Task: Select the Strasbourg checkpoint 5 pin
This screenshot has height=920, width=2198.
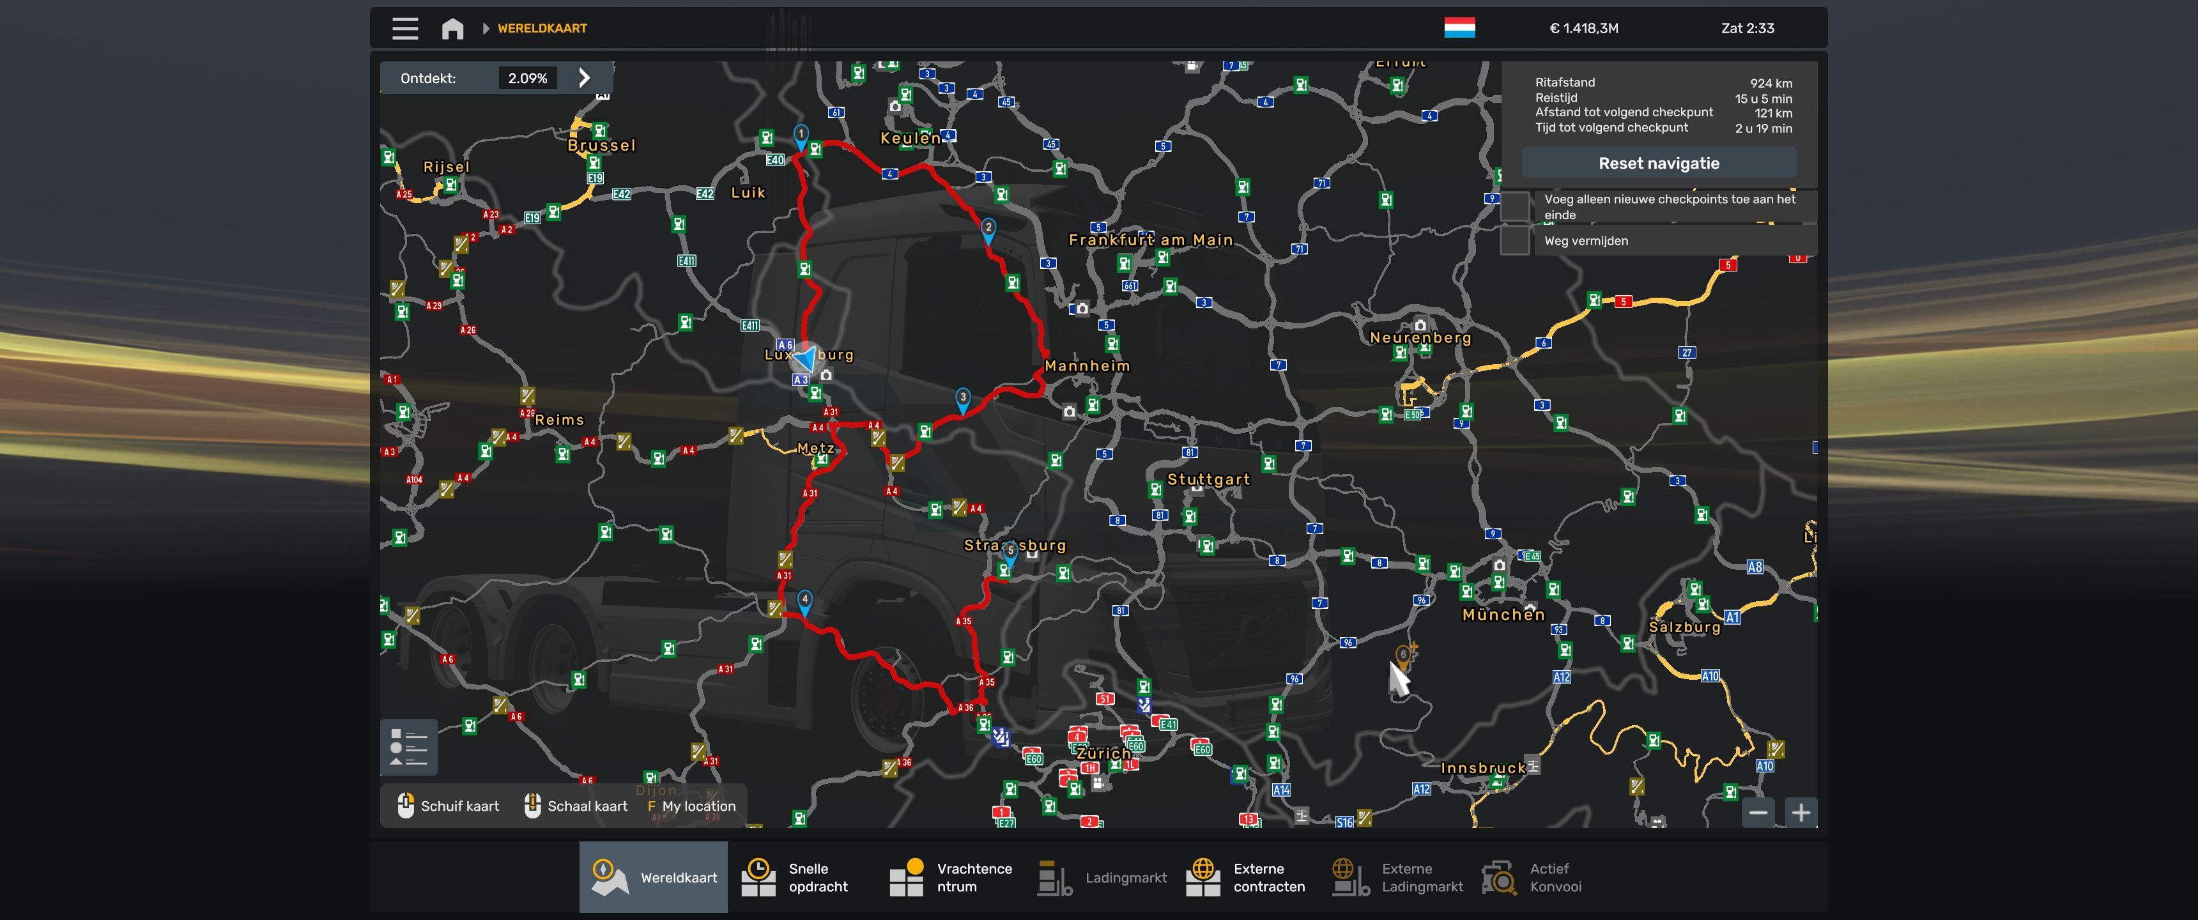Action: coord(1010,552)
